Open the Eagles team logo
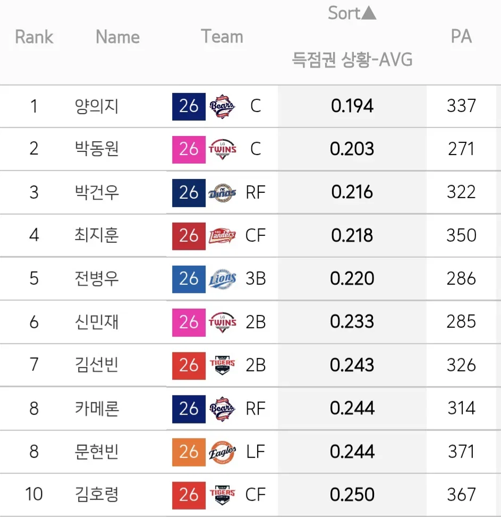 (x=222, y=452)
